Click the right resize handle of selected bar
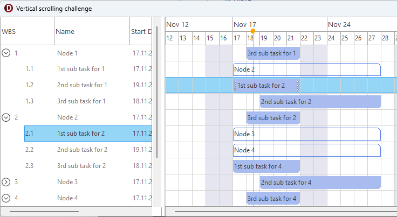The image size is (397, 217). 298,86
